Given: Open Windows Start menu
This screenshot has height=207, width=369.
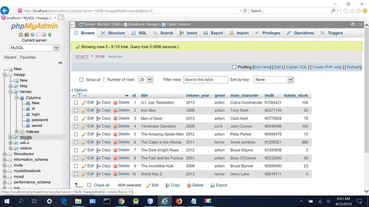Looking at the screenshot, I should click(x=7, y=201).
